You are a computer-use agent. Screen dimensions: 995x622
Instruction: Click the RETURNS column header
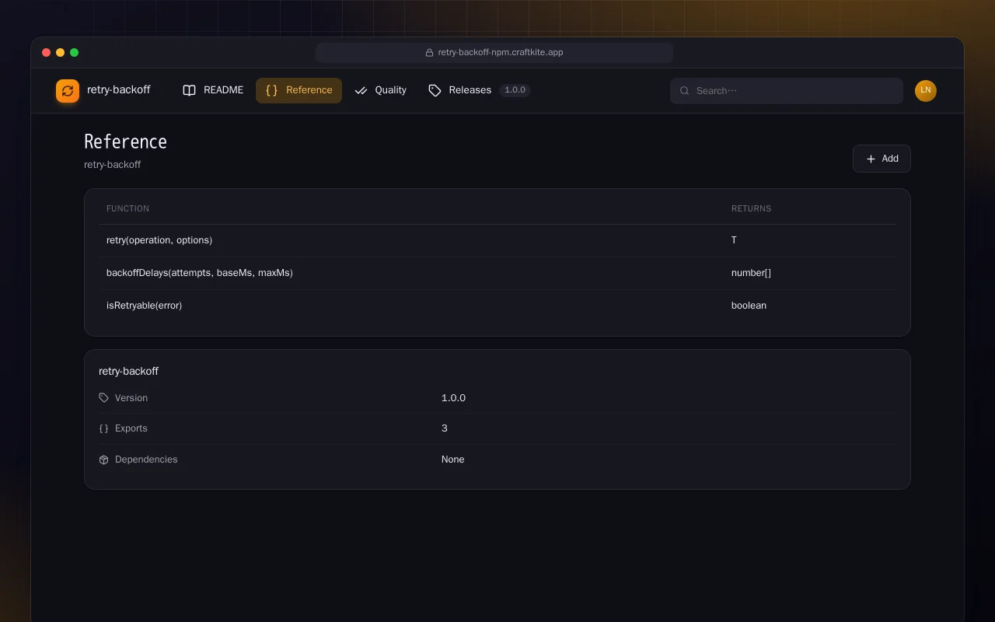tap(751, 208)
